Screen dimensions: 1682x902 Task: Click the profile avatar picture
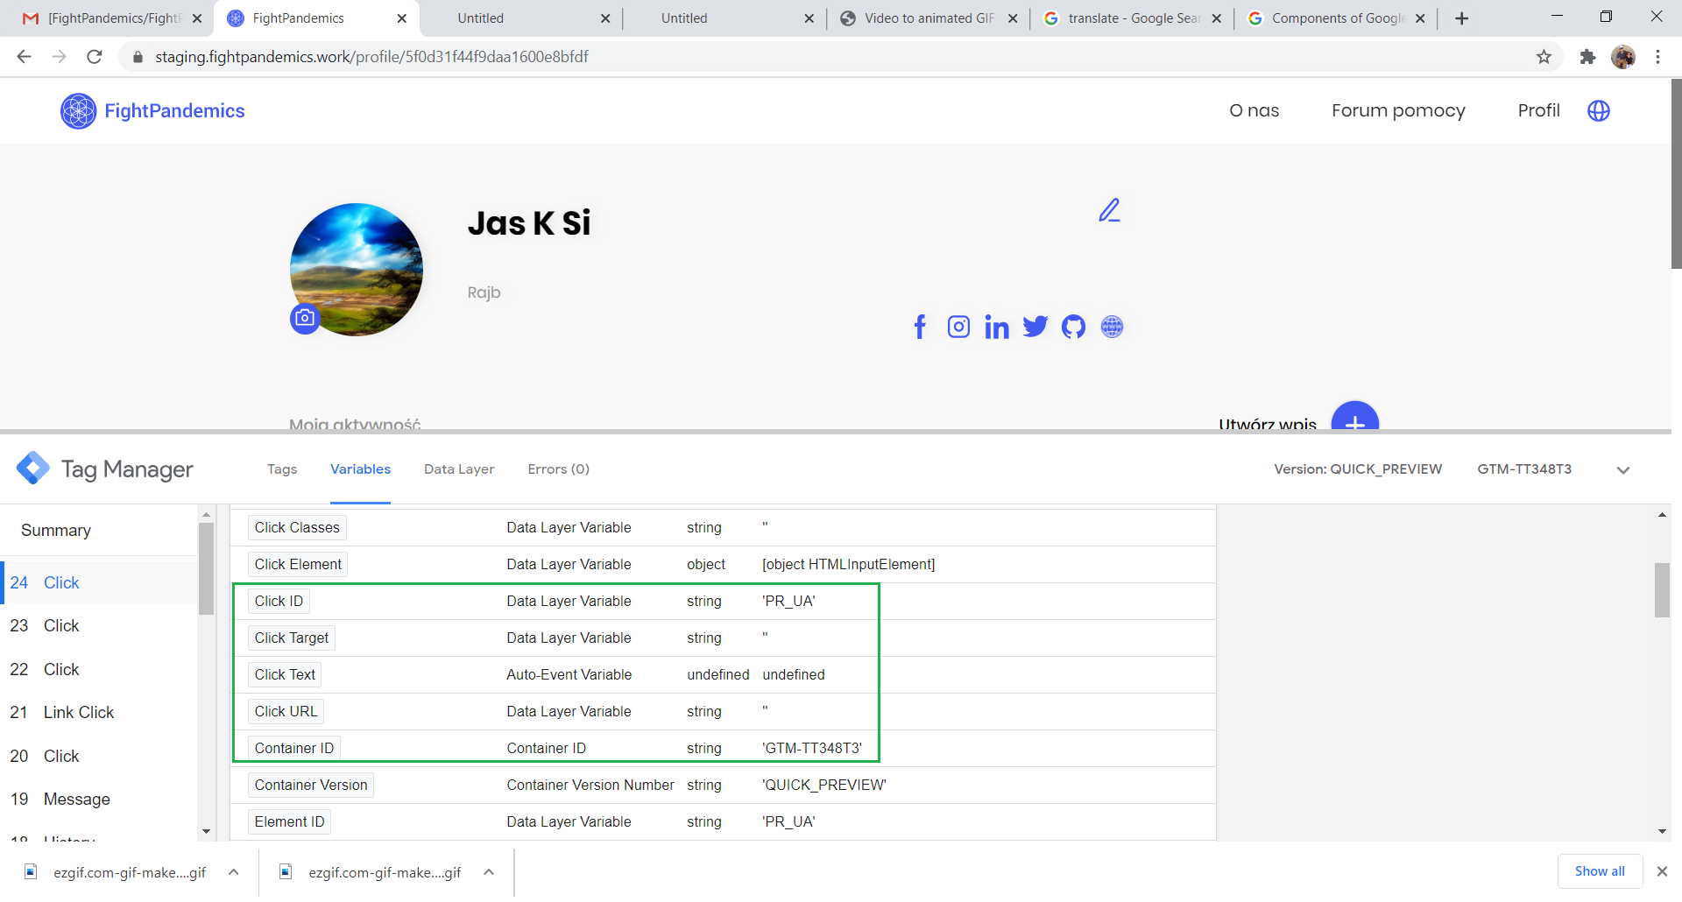click(x=357, y=270)
